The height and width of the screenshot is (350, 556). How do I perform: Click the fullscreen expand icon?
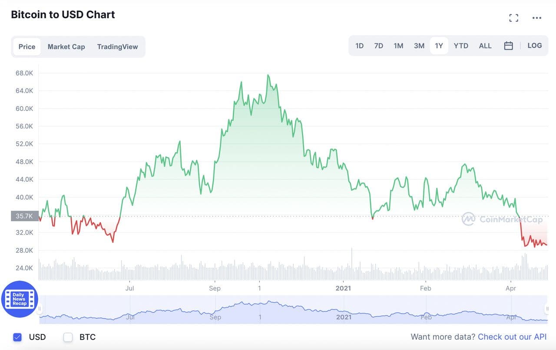pos(514,18)
